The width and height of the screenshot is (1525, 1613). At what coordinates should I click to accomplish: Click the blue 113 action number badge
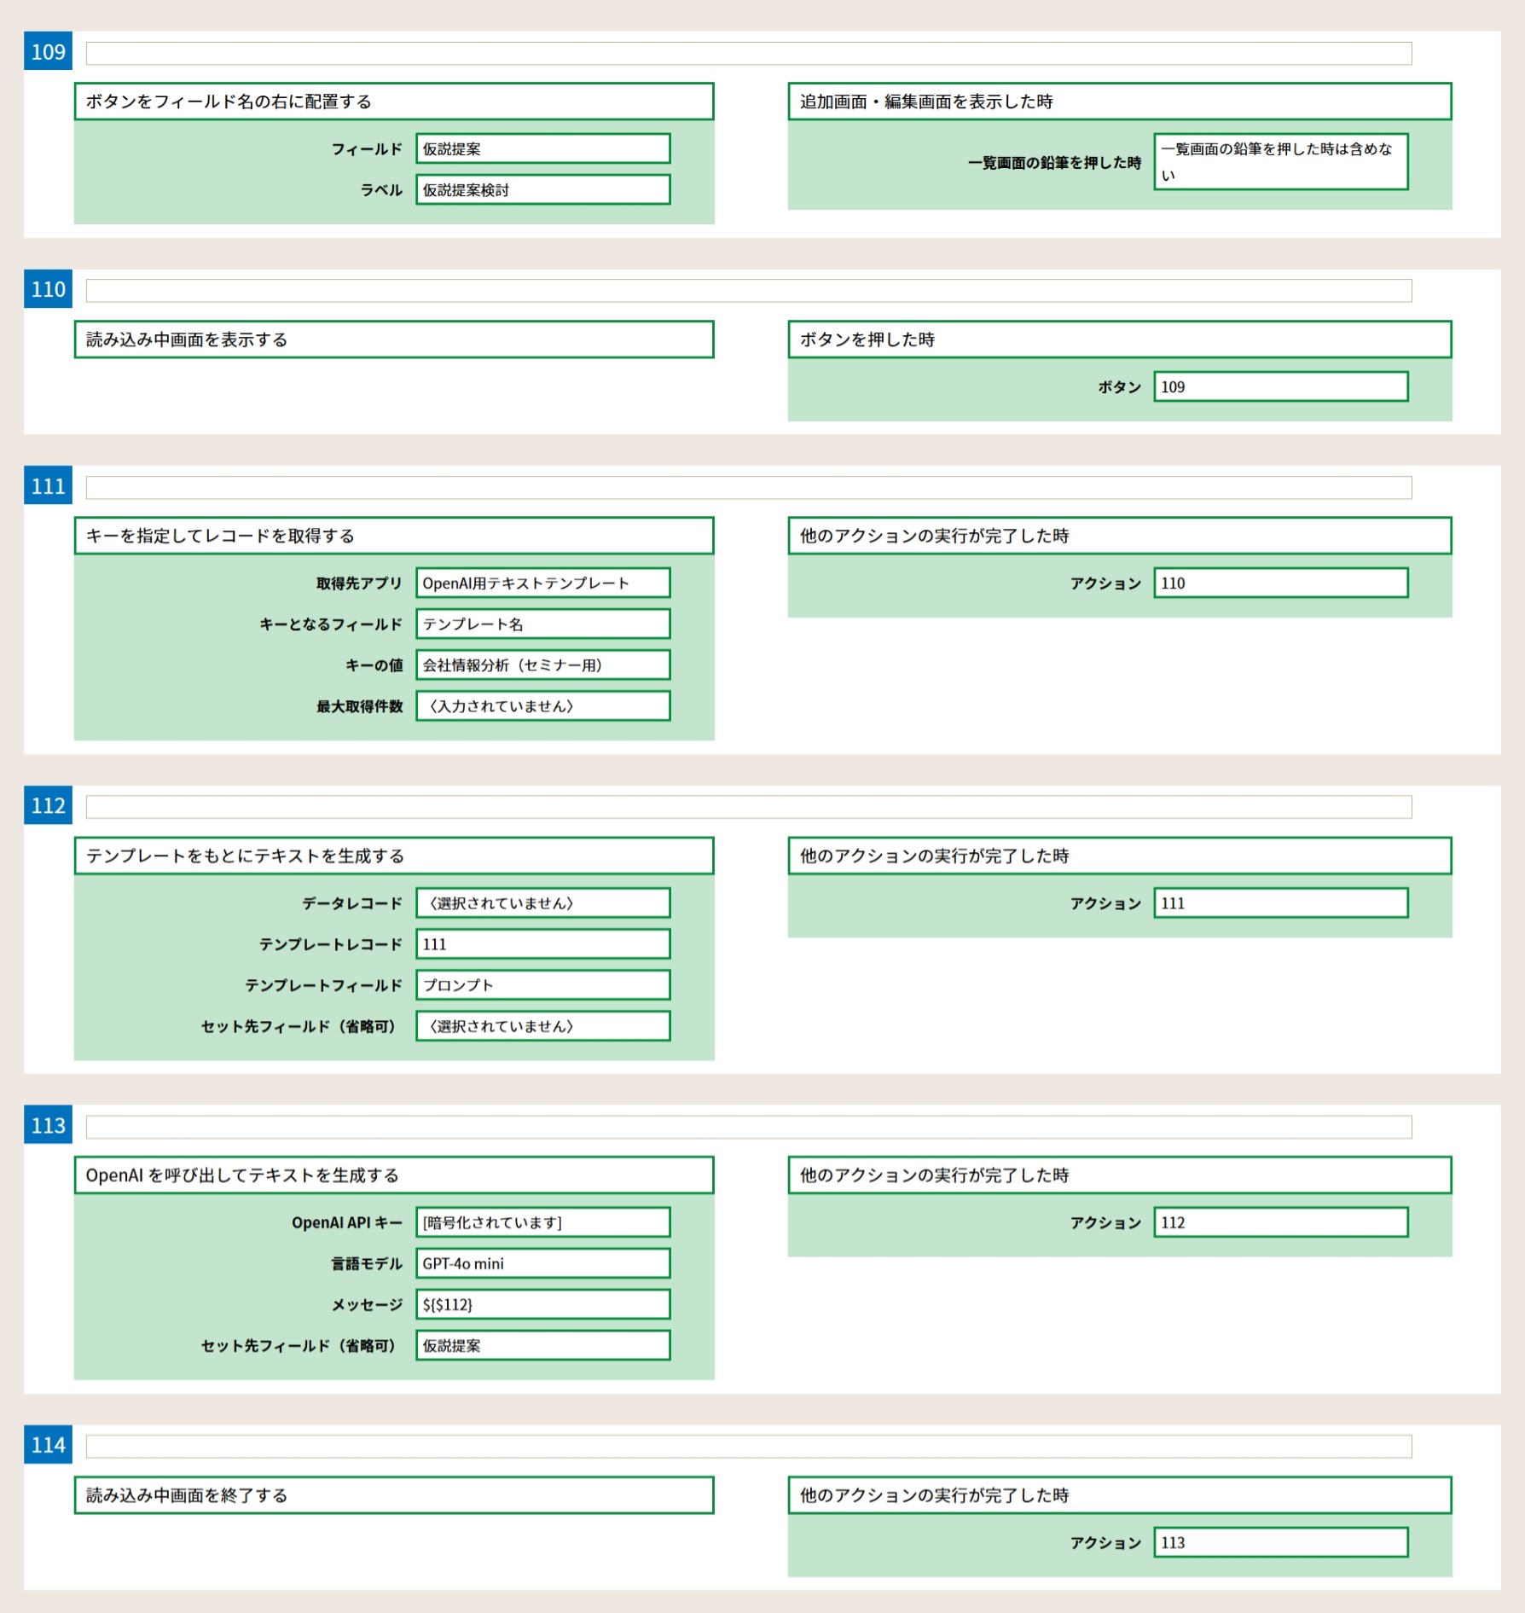(48, 1126)
